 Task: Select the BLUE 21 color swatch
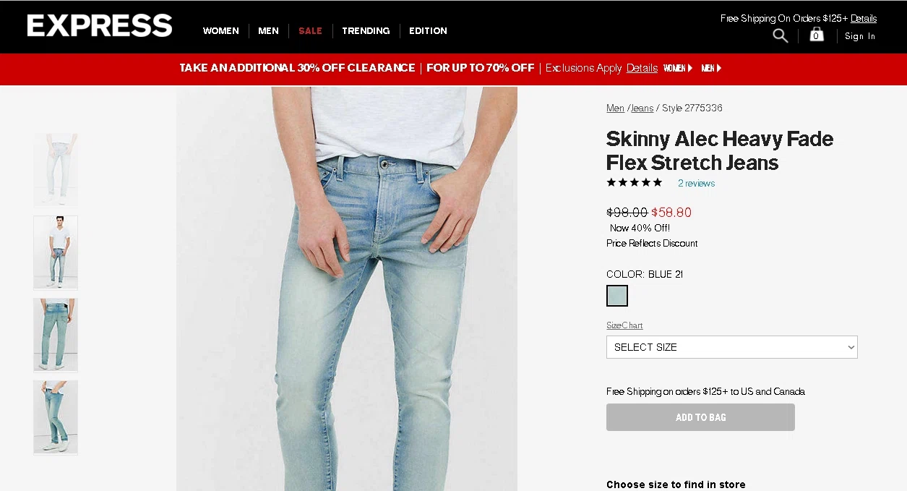[x=617, y=296]
